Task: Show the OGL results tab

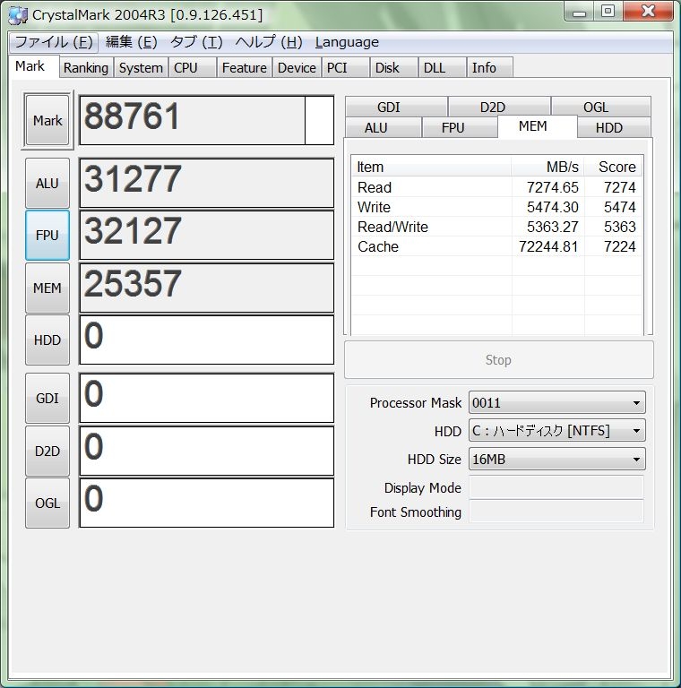Action: coord(600,107)
